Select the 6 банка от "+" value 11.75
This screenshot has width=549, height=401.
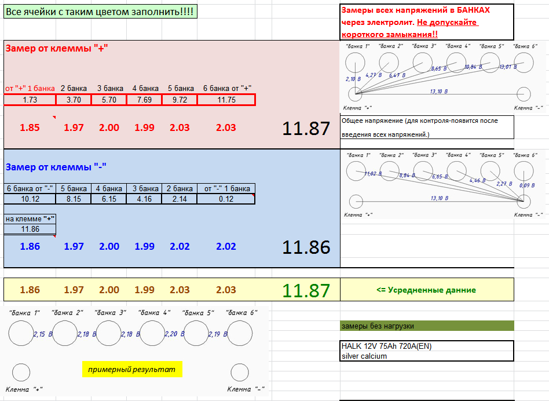[226, 100]
